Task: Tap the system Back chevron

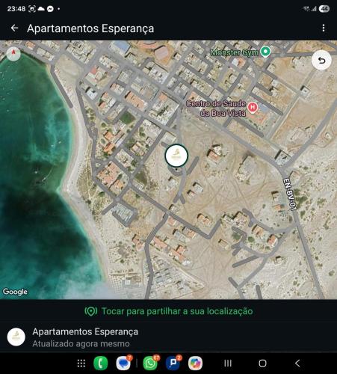Action: (297, 364)
